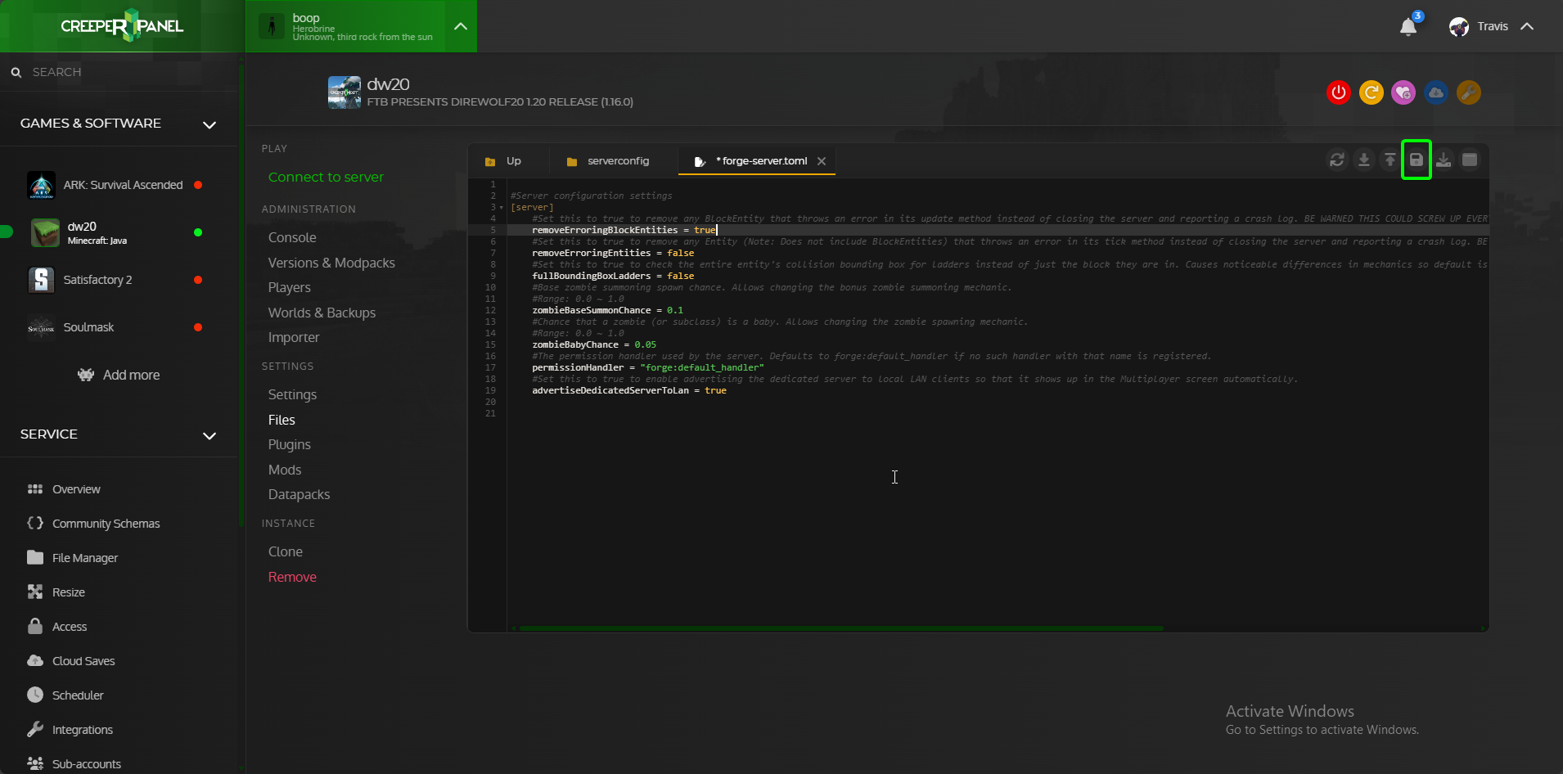
Task: Open the Files page
Action: 282,420
